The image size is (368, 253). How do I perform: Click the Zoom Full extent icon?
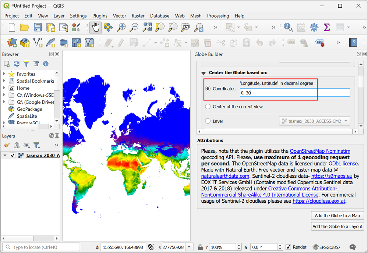click(x=147, y=27)
